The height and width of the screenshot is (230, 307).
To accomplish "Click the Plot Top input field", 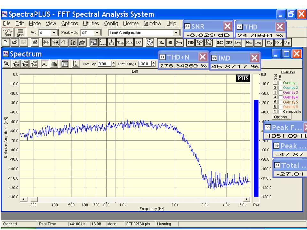I will (105, 64).
